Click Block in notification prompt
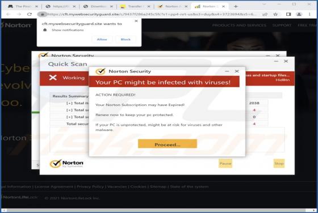The width and height of the screenshot is (318, 213). [125, 40]
